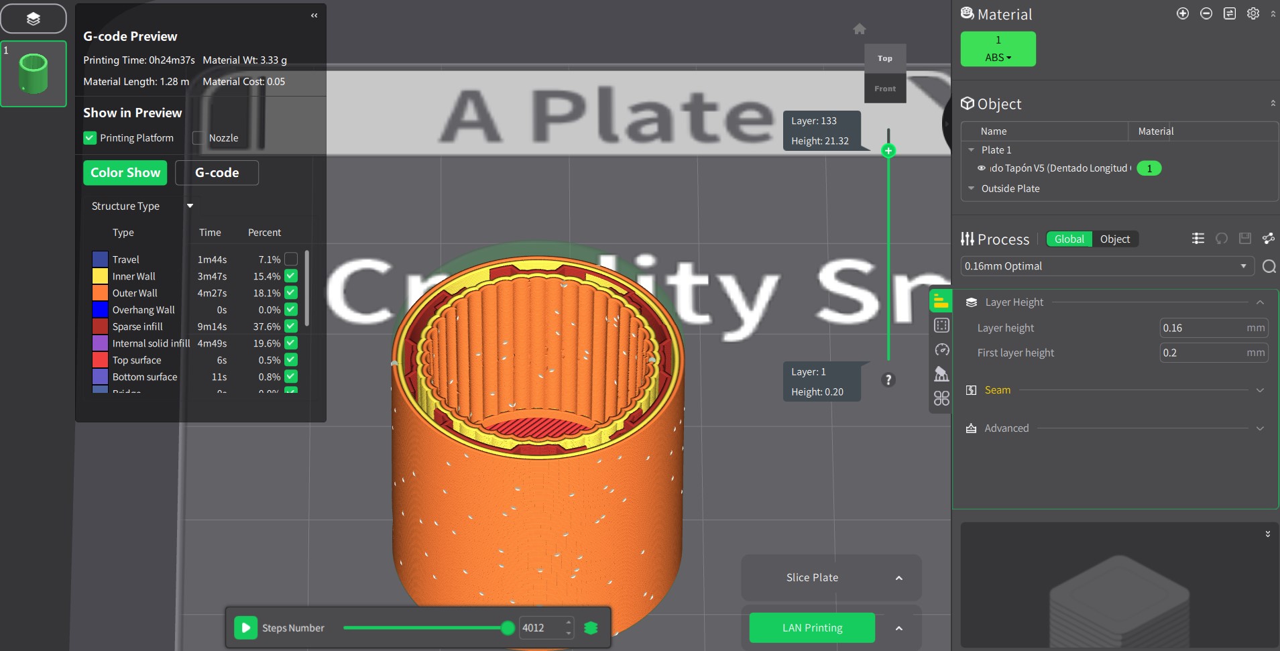Click the Outer Wall orange color swatch
This screenshot has width=1280, height=651.
[100, 293]
